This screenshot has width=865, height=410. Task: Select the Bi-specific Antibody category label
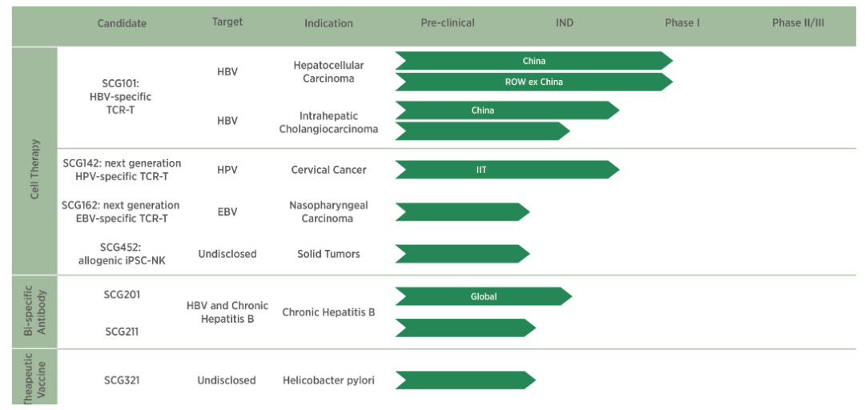pos(34,313)
